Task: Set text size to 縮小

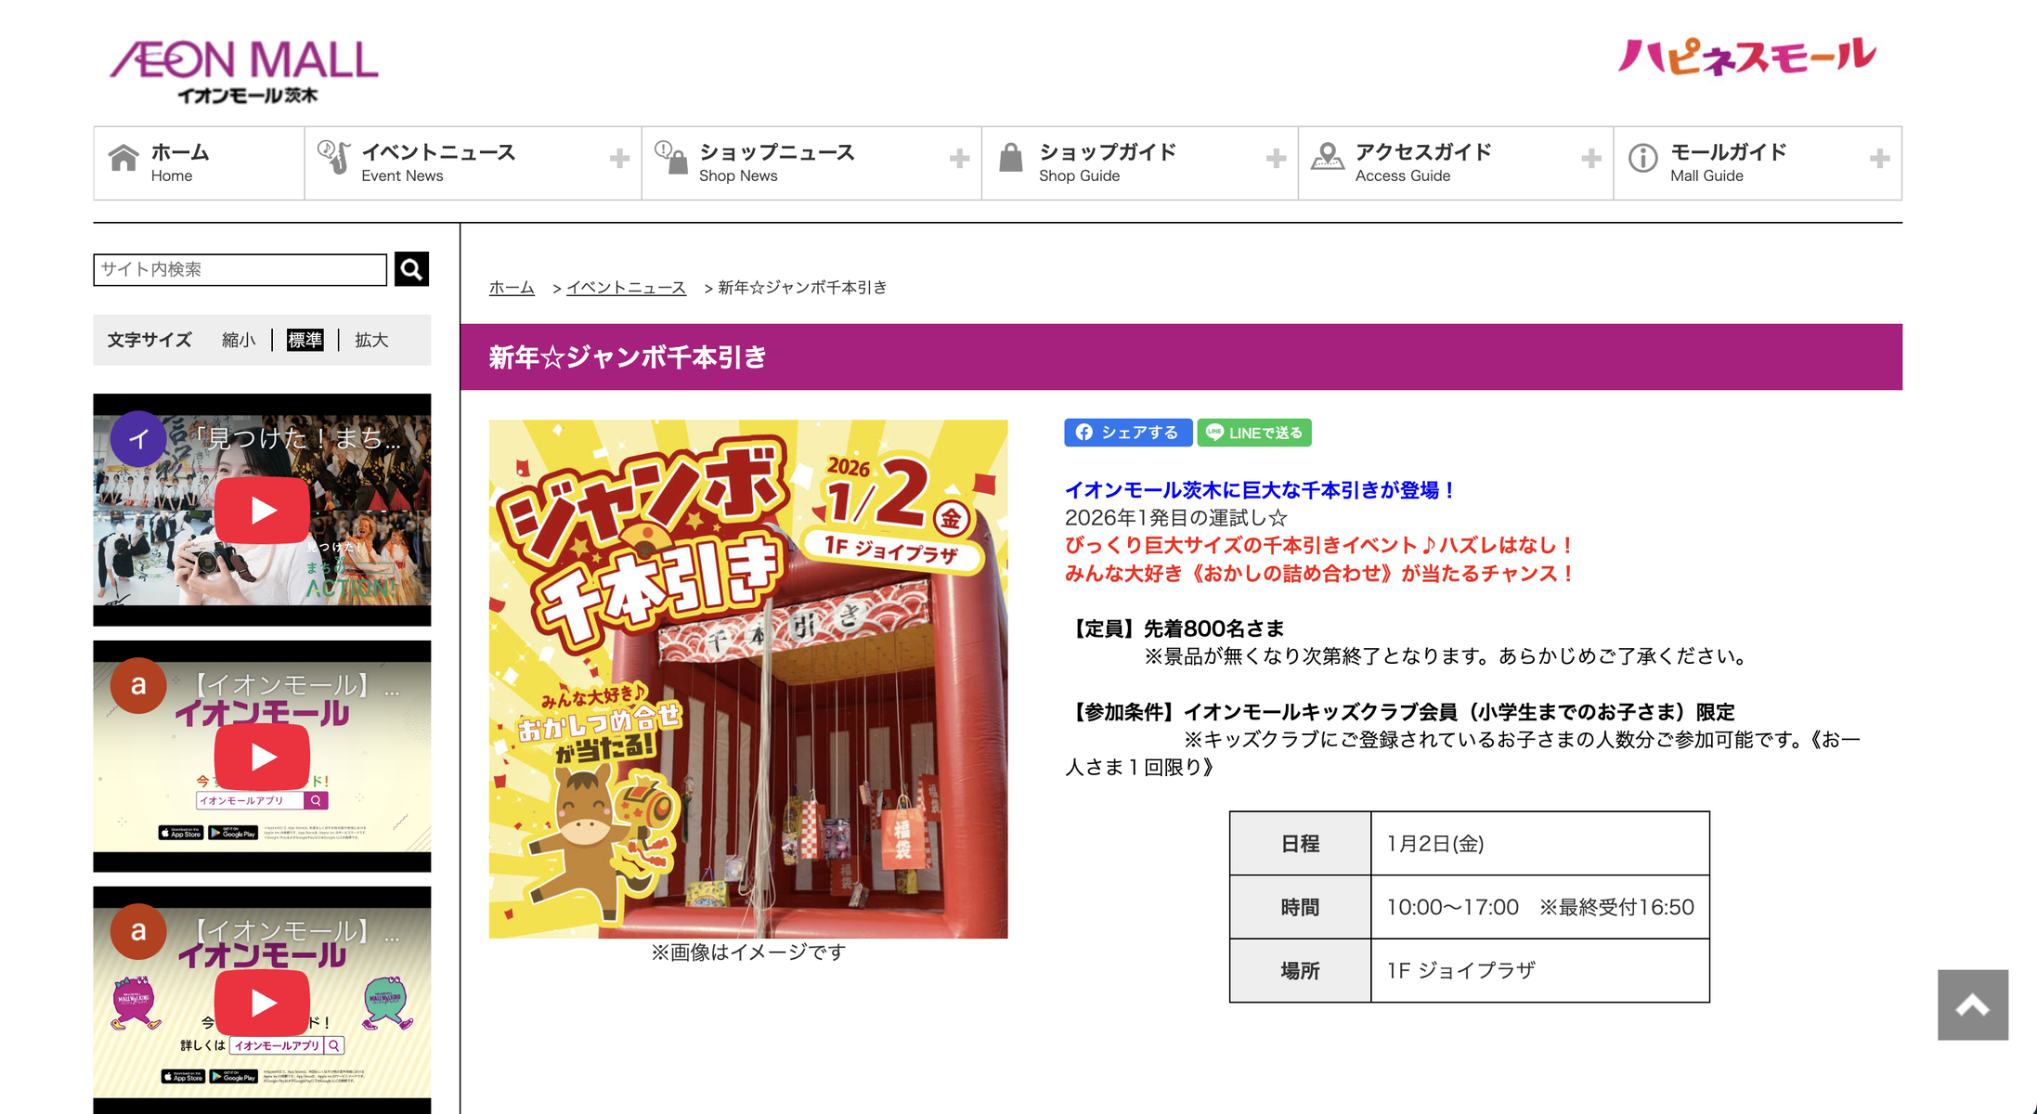Action: (x=239, y=340)
